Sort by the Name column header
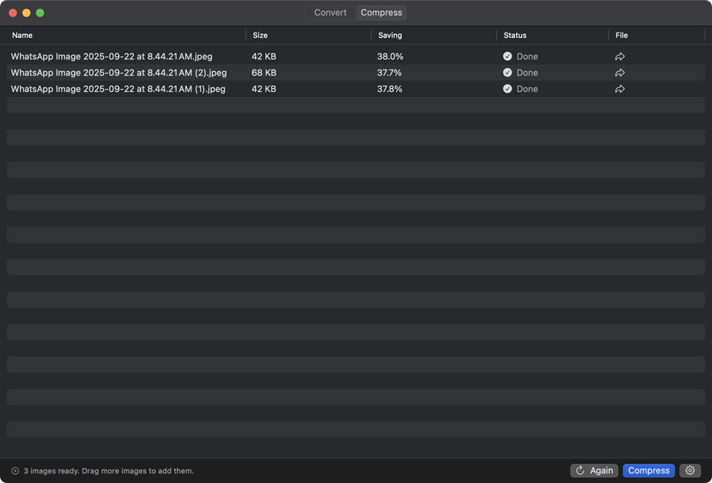Image resolution: width=712 pixels, height=483 pixels. (x=22, y=36)
